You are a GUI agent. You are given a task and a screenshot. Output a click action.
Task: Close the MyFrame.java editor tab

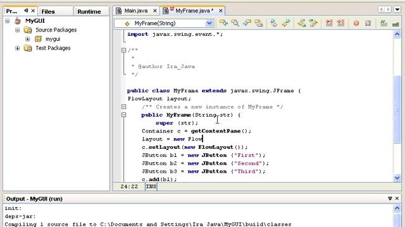pyautogui.click(x=221, y=11)
